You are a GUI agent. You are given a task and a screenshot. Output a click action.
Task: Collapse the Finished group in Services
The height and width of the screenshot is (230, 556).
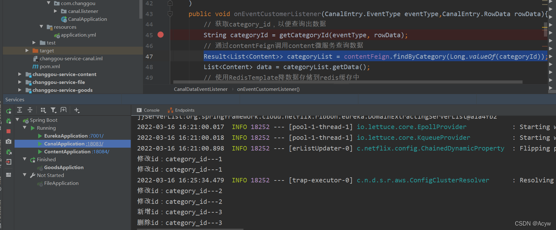[x=25, y=159]
